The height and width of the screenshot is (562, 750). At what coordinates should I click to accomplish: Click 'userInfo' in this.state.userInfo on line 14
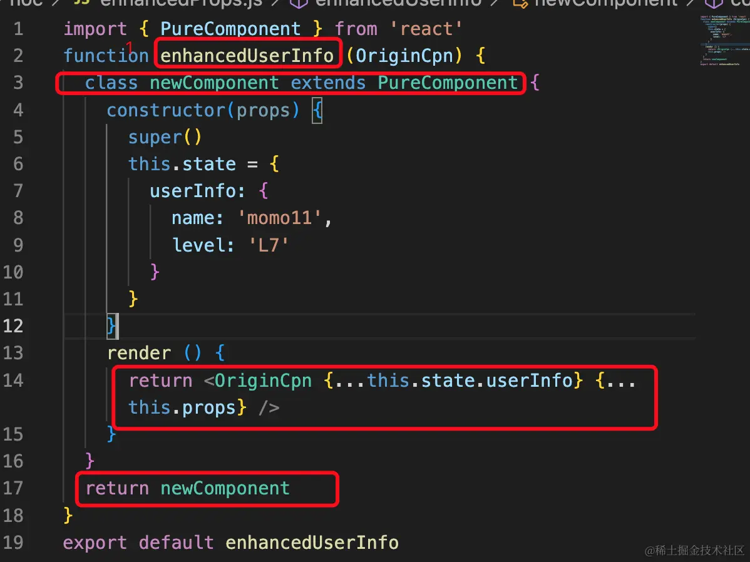click(530, 381)
